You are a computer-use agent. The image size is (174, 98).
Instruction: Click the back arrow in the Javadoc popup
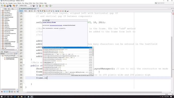tap(43, 20)
